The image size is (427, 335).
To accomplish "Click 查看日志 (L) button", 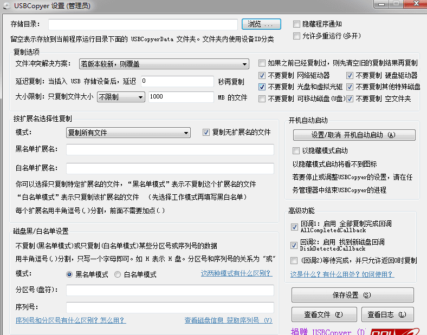I will pos(387,314).
